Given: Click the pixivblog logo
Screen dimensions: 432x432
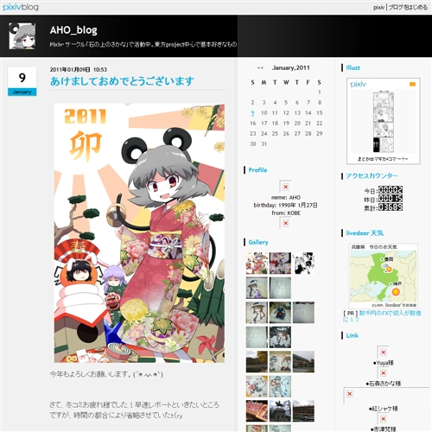Looking at the screenshot, I should [x=21, y=7].
